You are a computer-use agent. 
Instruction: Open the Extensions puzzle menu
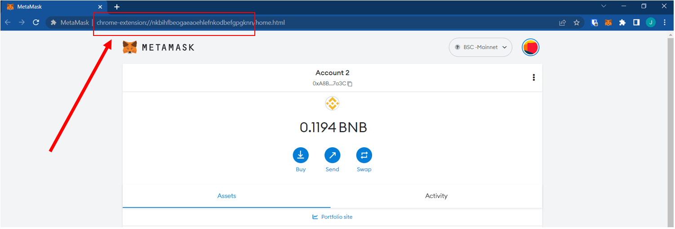[622, 22]
